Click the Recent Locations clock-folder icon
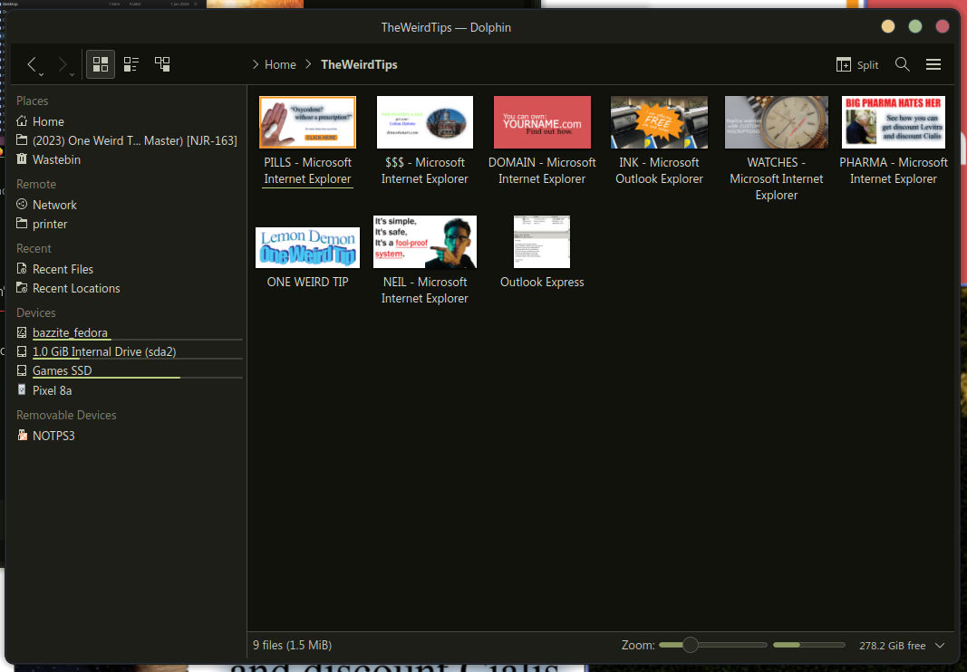This screenshot has height=672, width=967. (x=22, y=288)
